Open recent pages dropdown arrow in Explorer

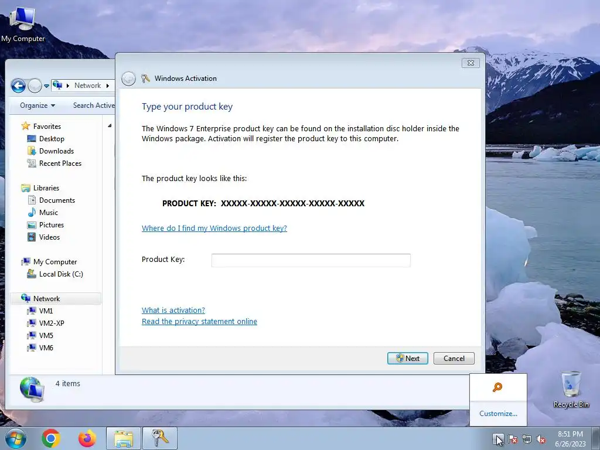click(x=46, y=86)
